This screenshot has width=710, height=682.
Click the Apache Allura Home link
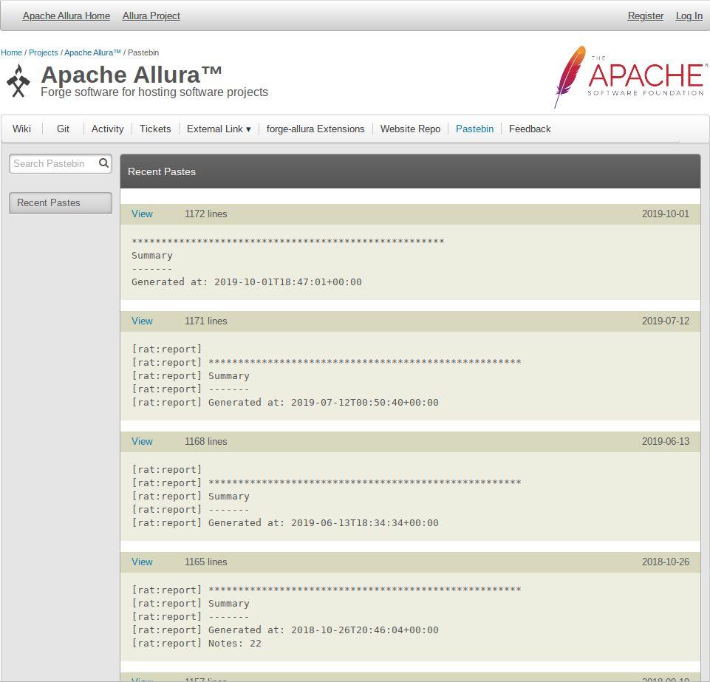pyautogui.click(x=66, y=16)
